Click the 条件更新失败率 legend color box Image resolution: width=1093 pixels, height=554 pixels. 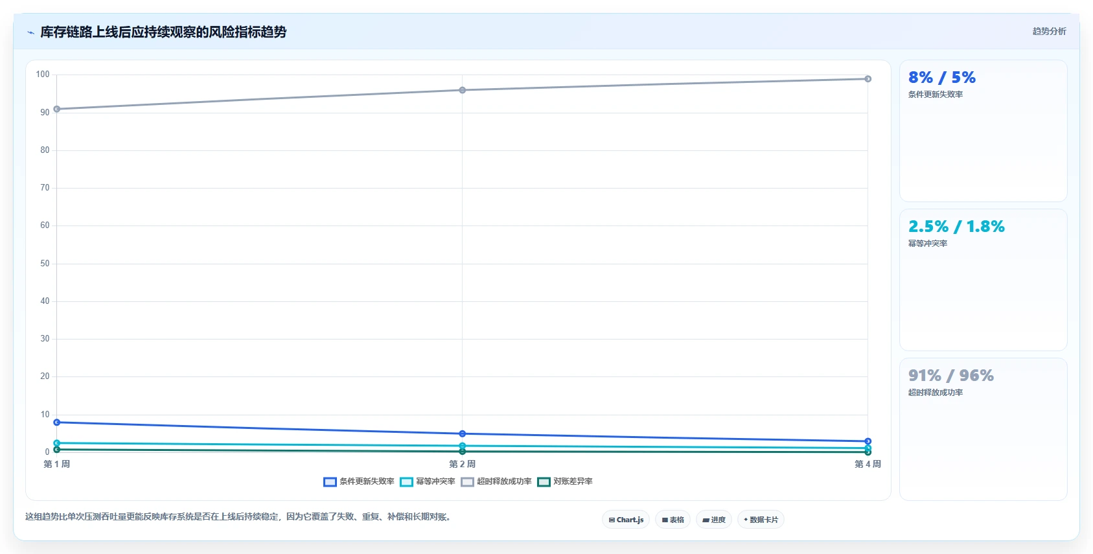[330, 481]
